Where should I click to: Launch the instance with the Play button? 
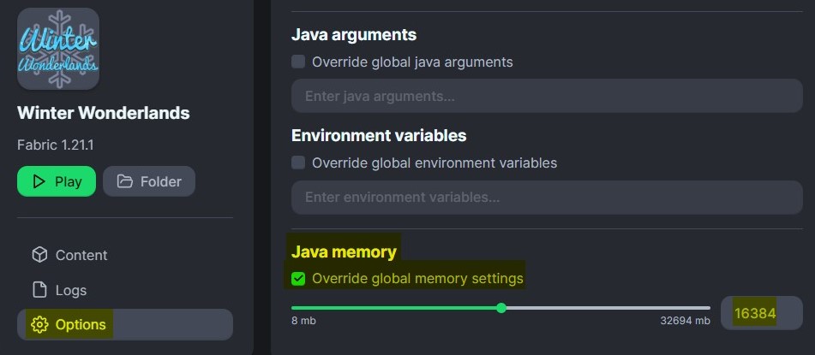click(57, 181)
